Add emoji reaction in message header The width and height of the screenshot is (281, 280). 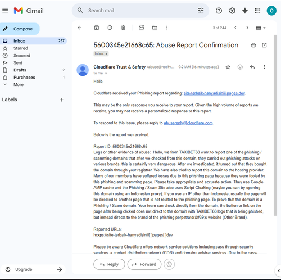[240, 67]
